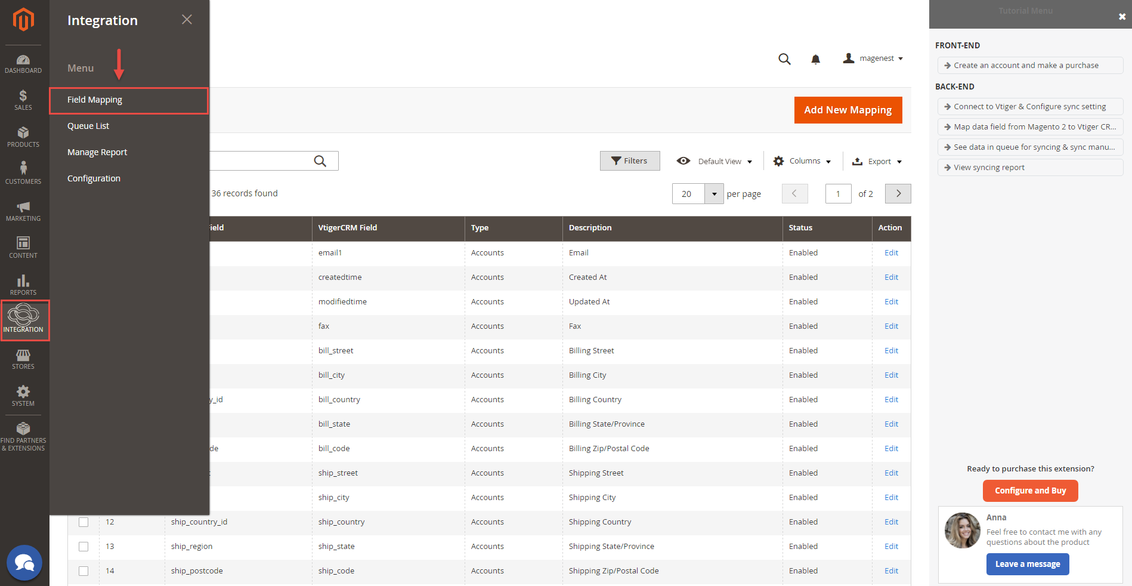The width and height of the screenshot is (1132, 586).
Task: Click the Stores icon in sidebar
Action: (x=23, y=359)
